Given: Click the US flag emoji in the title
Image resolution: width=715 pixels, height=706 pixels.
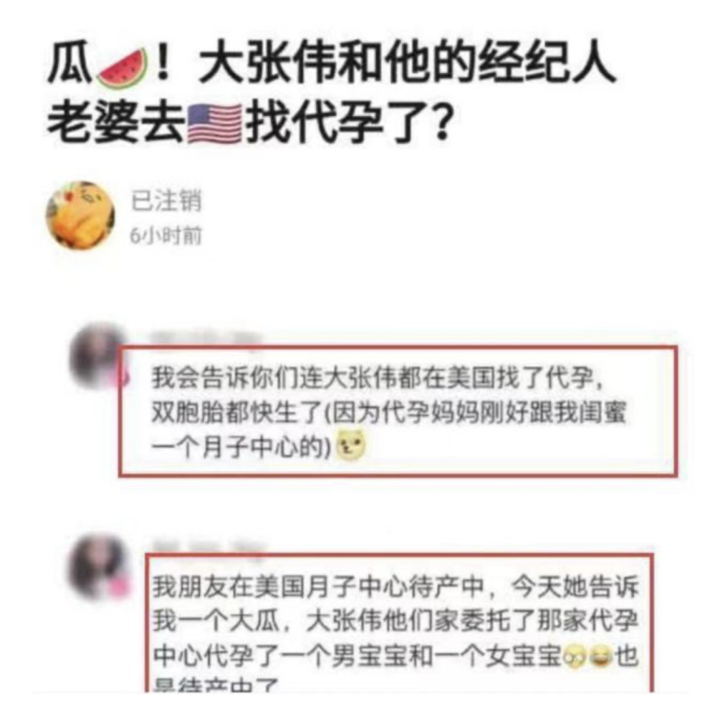Looking at the screenshot, I should (214, 124).
